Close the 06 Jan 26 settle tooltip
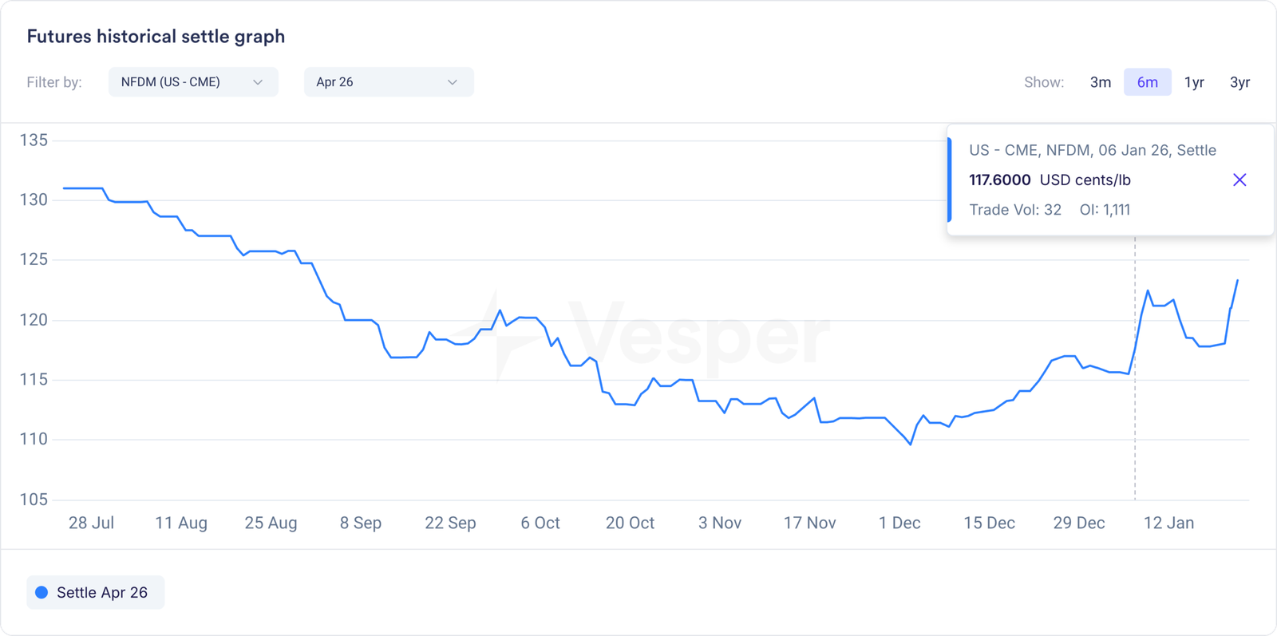The height and width of the screenshot is (636, 1277). 1239,180
